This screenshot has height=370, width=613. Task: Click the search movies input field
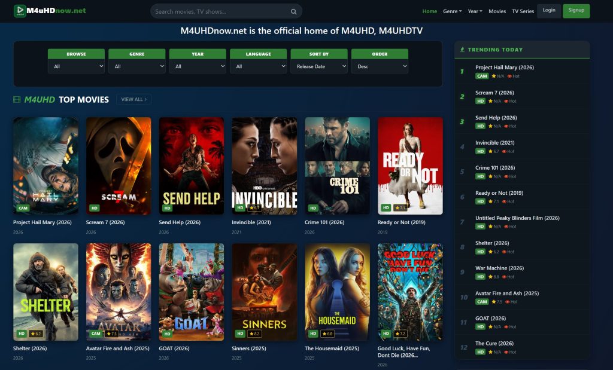pyautogui.click(x=221, y=11)
